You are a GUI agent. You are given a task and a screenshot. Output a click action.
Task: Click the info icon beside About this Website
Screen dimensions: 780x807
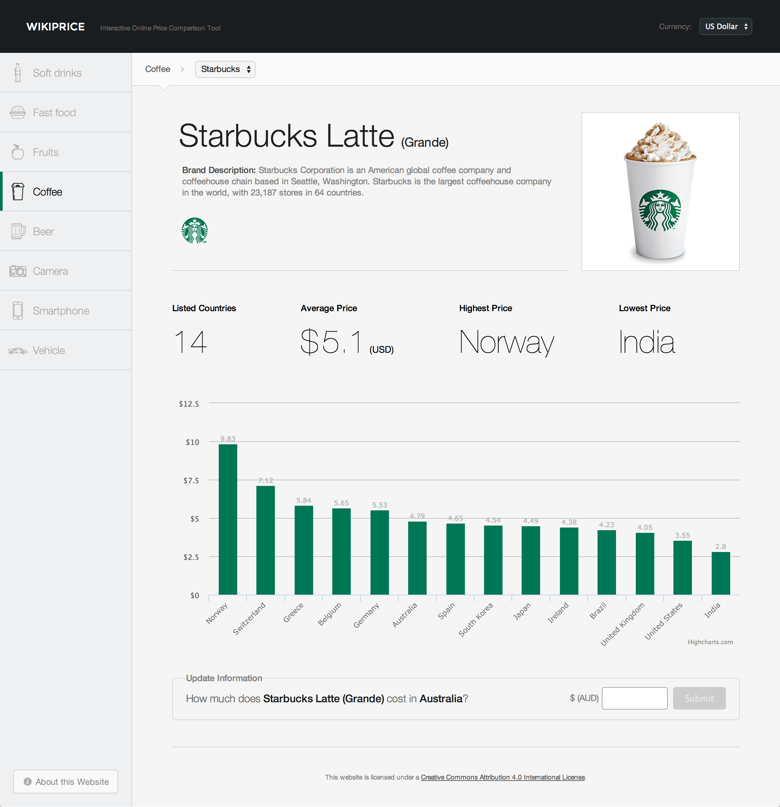28,782
